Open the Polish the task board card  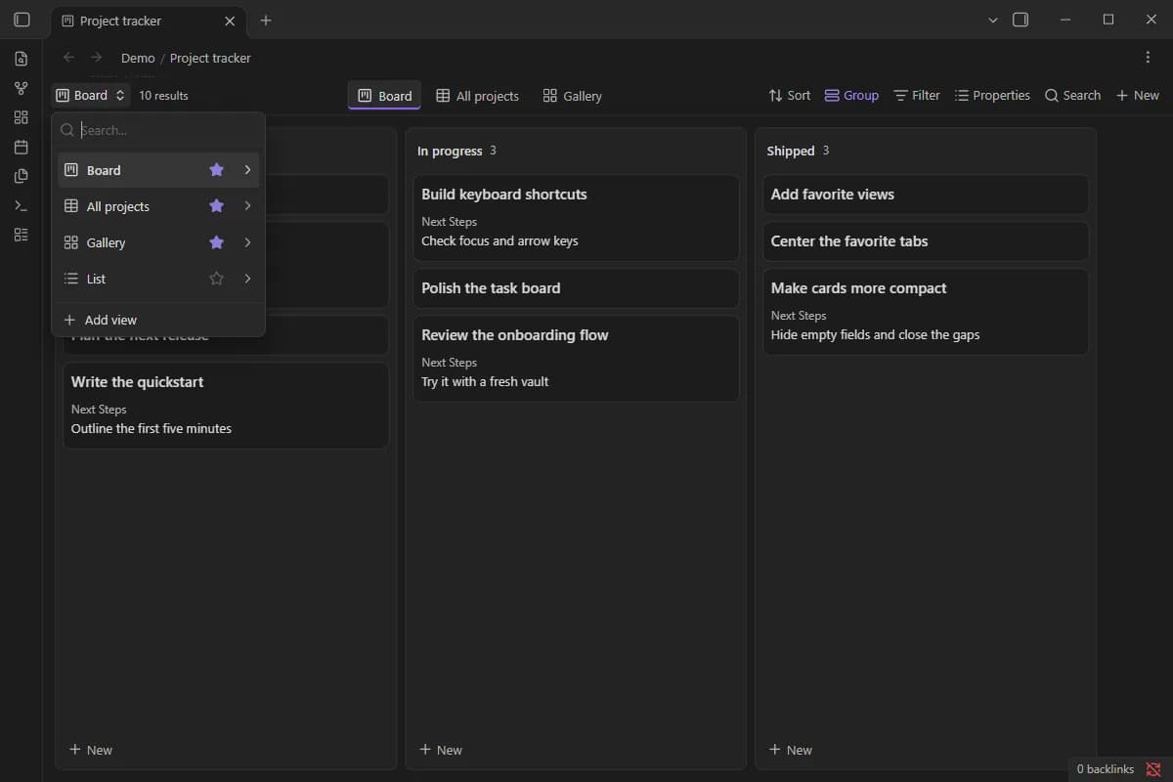(x=576, y=288)
